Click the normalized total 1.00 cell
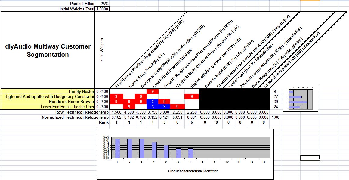 (x=276, y=117)
